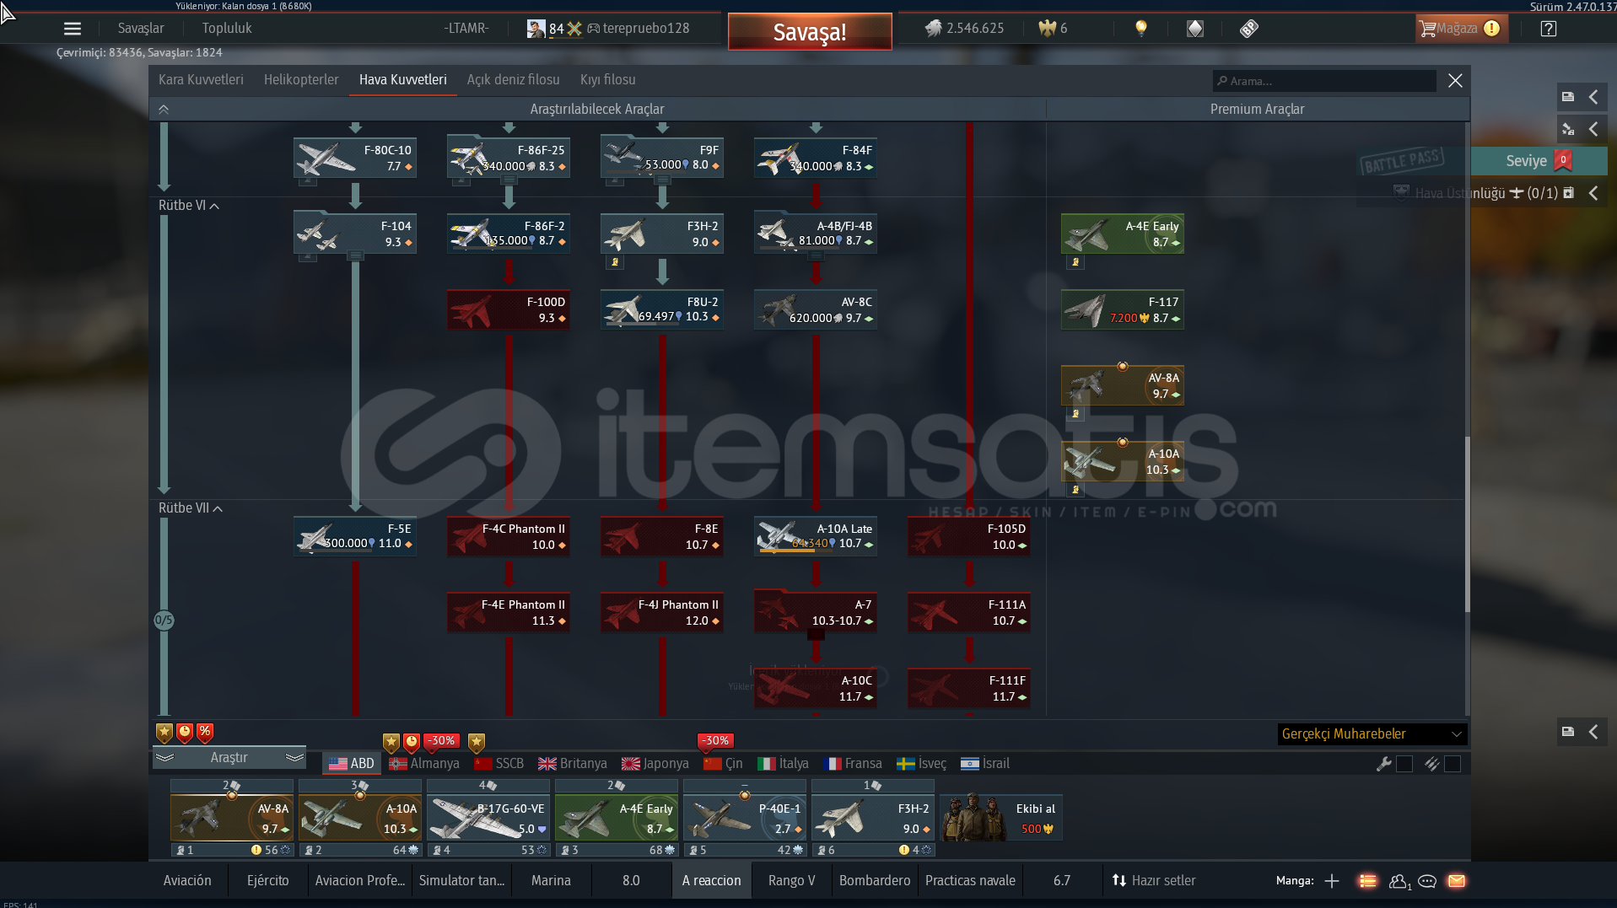Image resolution: width=1617 pixels, height=908 pixels.
Task: Open the main hamburger menu
Action: 73,29
